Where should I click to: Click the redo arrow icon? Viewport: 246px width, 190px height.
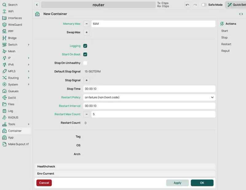tap(195, 5)
